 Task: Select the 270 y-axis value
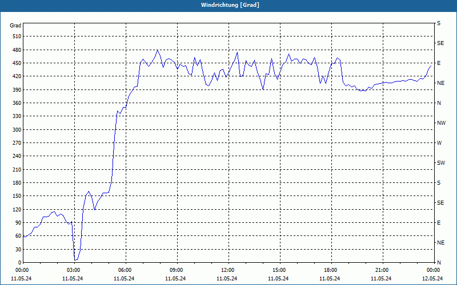[x=17, y=143]
